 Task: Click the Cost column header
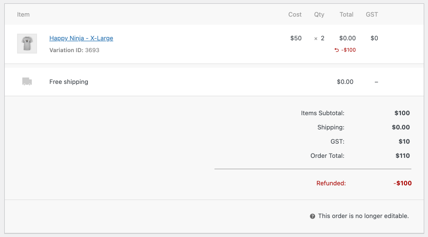pos(295,15)
